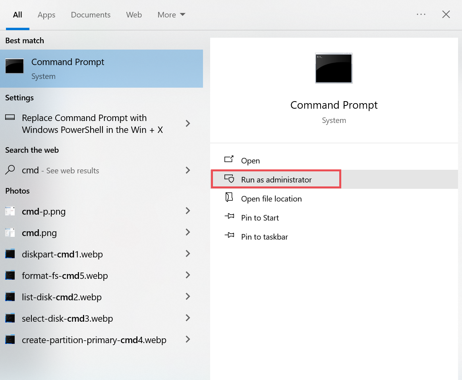462x380 pixels.
Task: Close the search panel
Action: 446,14
